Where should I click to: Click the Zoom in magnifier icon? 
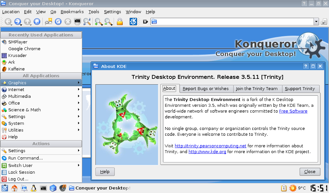[98, 22]
